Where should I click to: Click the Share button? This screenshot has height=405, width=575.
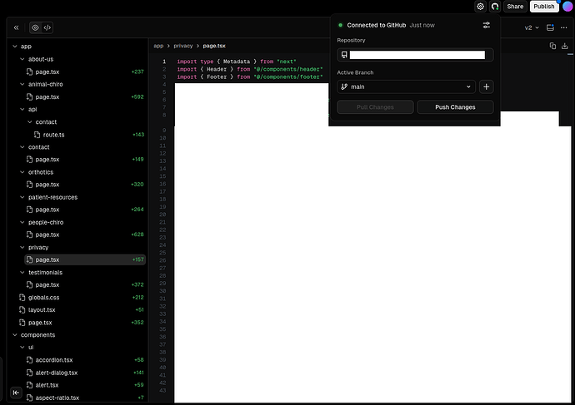point(515,6)
